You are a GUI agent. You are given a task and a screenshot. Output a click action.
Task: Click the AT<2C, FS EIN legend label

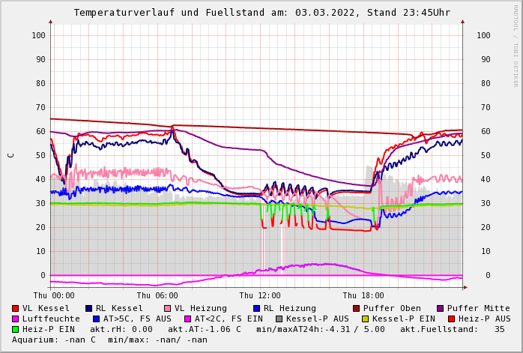(x=229, y=319)
